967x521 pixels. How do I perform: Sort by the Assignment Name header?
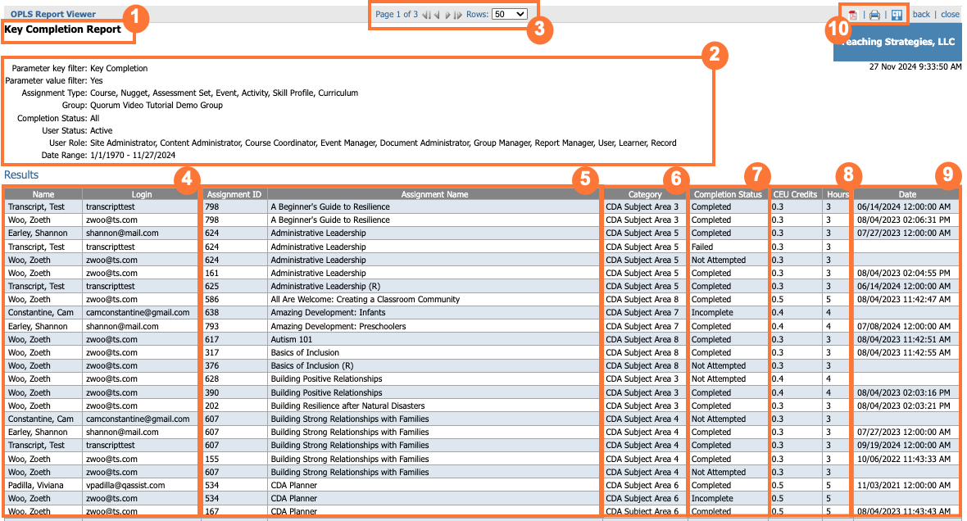[x=434, y=194]
